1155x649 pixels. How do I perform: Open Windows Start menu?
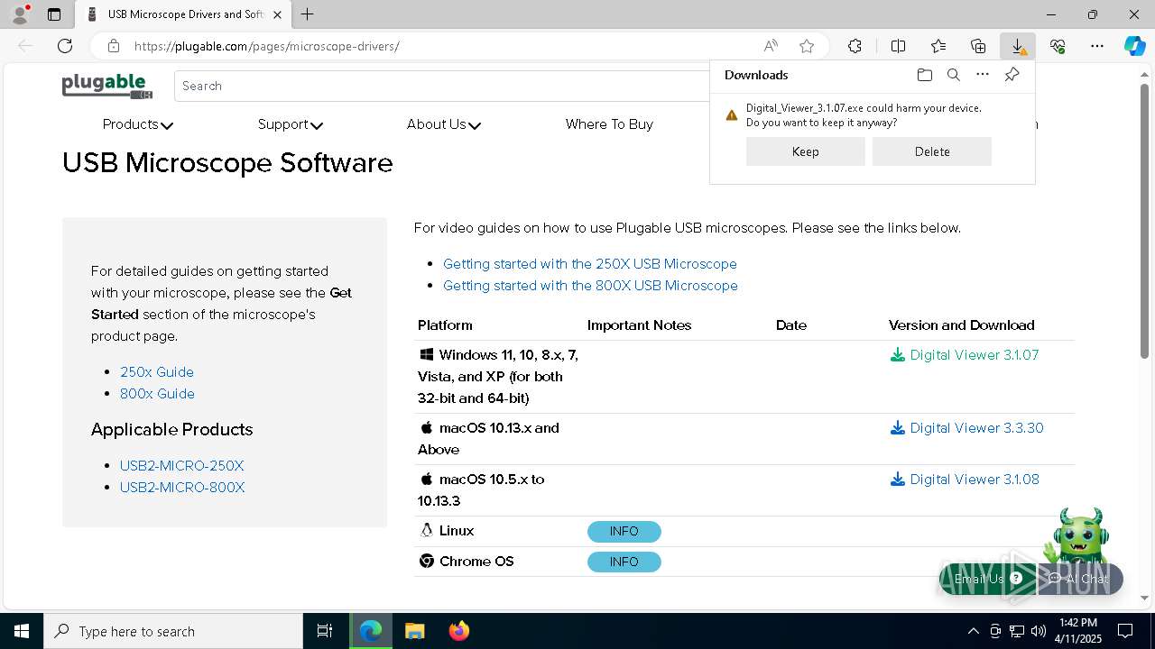(22, 631)
